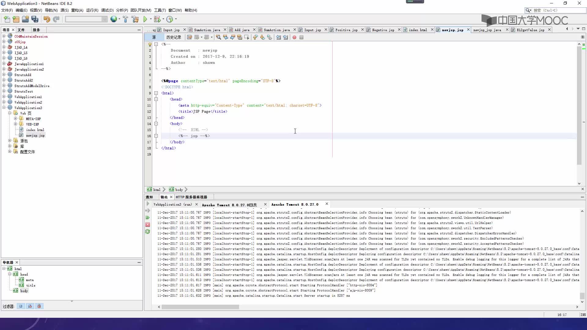
Task: Click the body breadcrumb below editor
Action: tap(179, 190)
